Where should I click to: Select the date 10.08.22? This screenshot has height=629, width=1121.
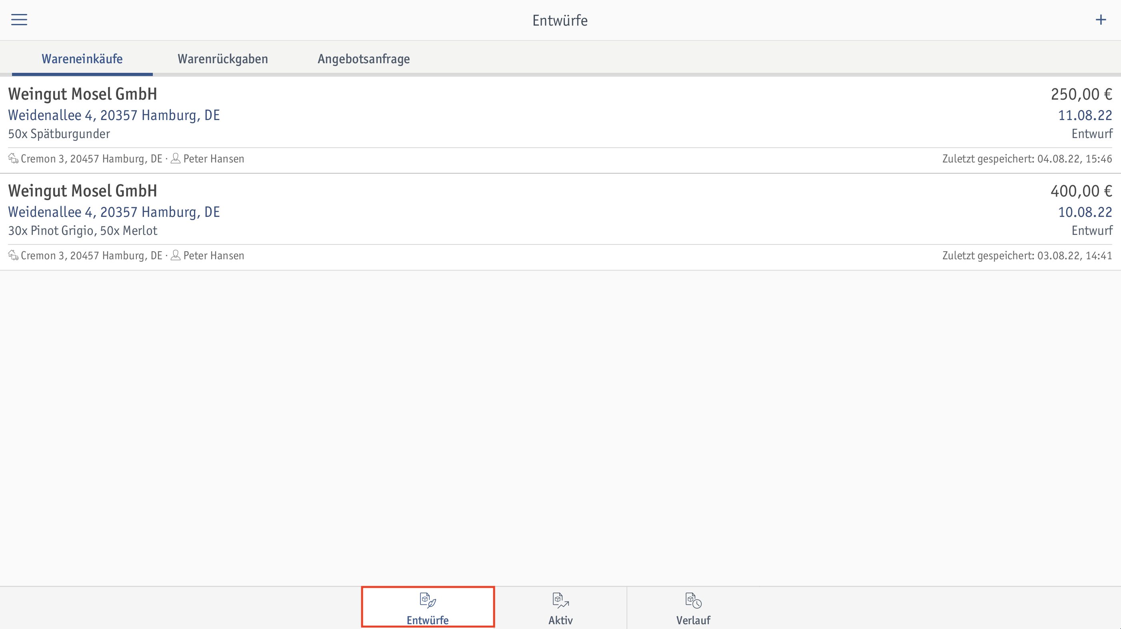click(x=1085, y=212)
